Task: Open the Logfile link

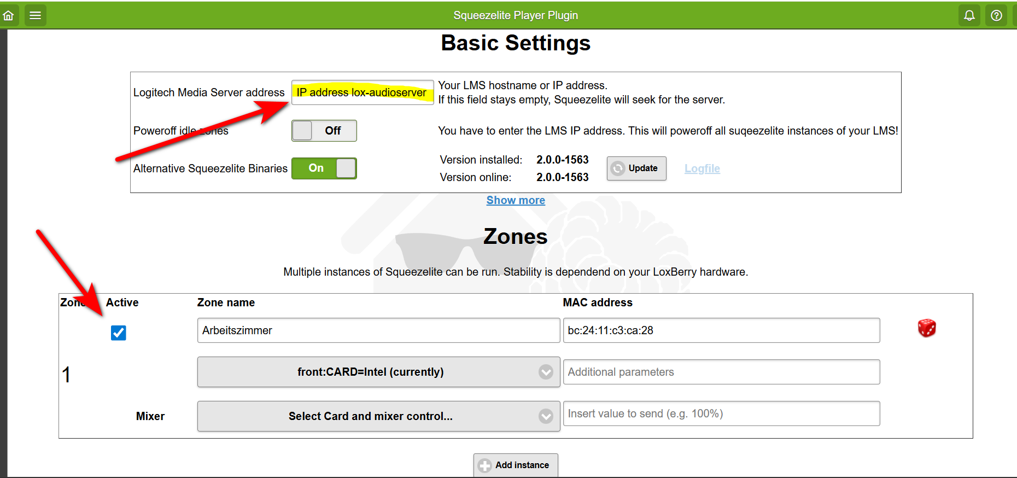Action: [x=702, y=168]
